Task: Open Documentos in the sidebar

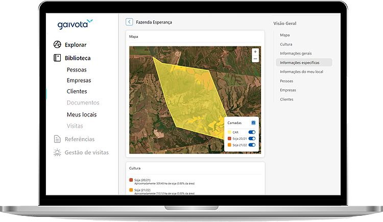Action: [x=83, y=103]
